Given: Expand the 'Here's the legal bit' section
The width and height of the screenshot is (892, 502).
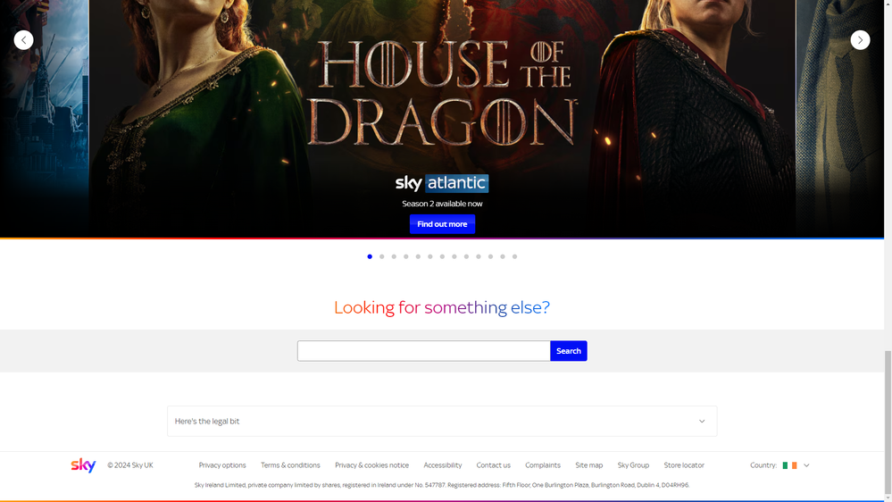Looking at the screenshot, I should [442, 422].
